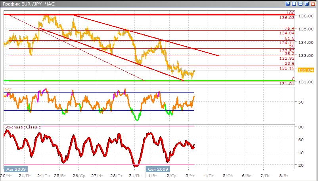Viewport: 318px width, 181px height.
Task: Click the Fibonacci 23.6 level value 132.19
Action: (286, 68)
